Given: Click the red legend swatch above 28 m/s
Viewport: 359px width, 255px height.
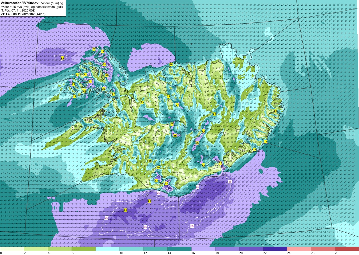Looking at the screenshot, I should 347,249.
